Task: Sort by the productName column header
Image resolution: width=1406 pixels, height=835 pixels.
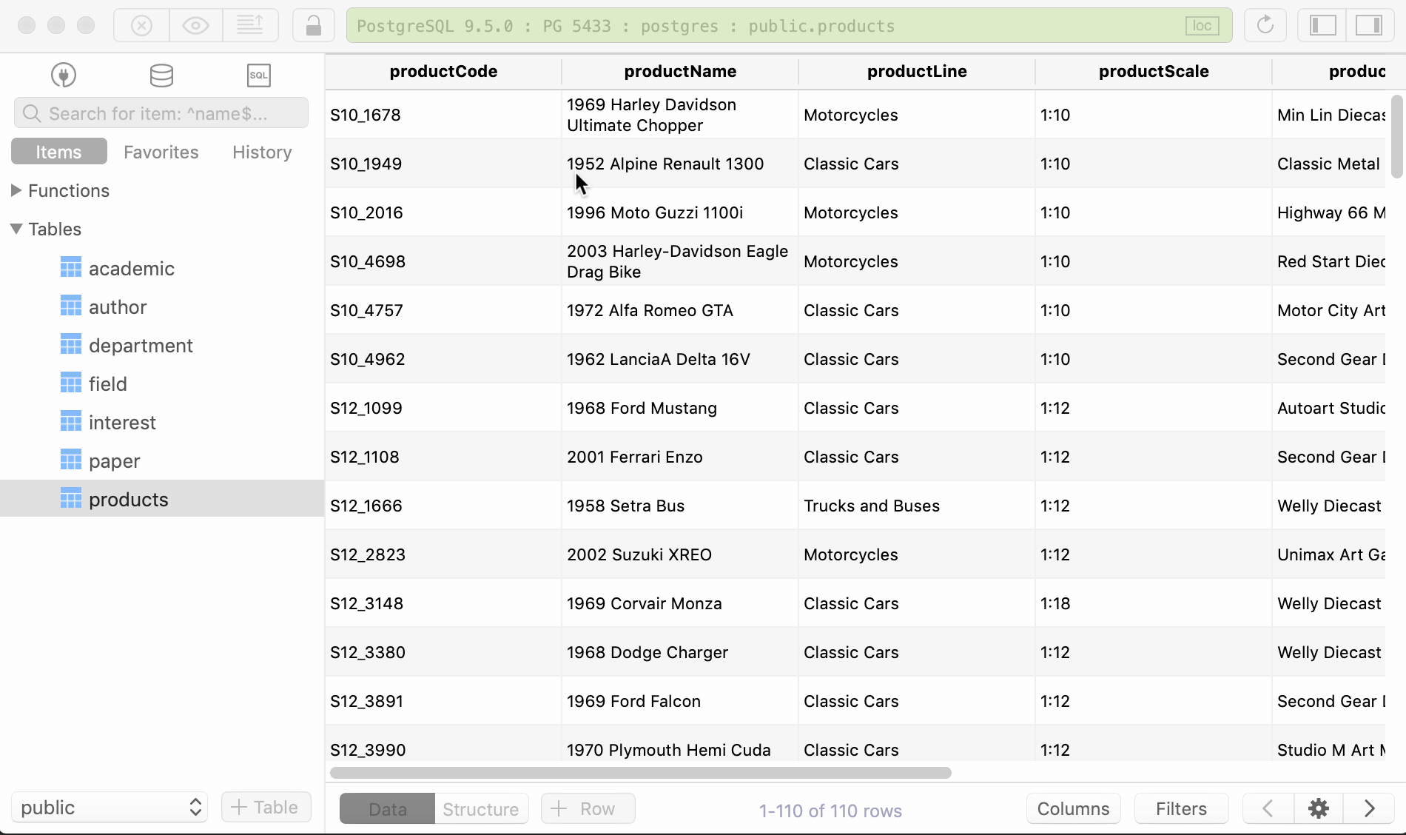Action: (680, 71)
